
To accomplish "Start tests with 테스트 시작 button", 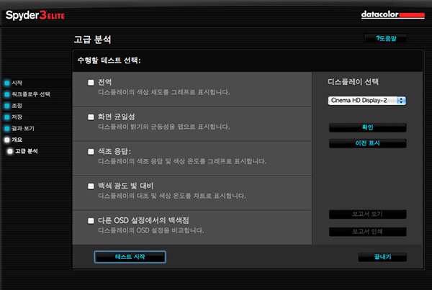I will point(130,257).
